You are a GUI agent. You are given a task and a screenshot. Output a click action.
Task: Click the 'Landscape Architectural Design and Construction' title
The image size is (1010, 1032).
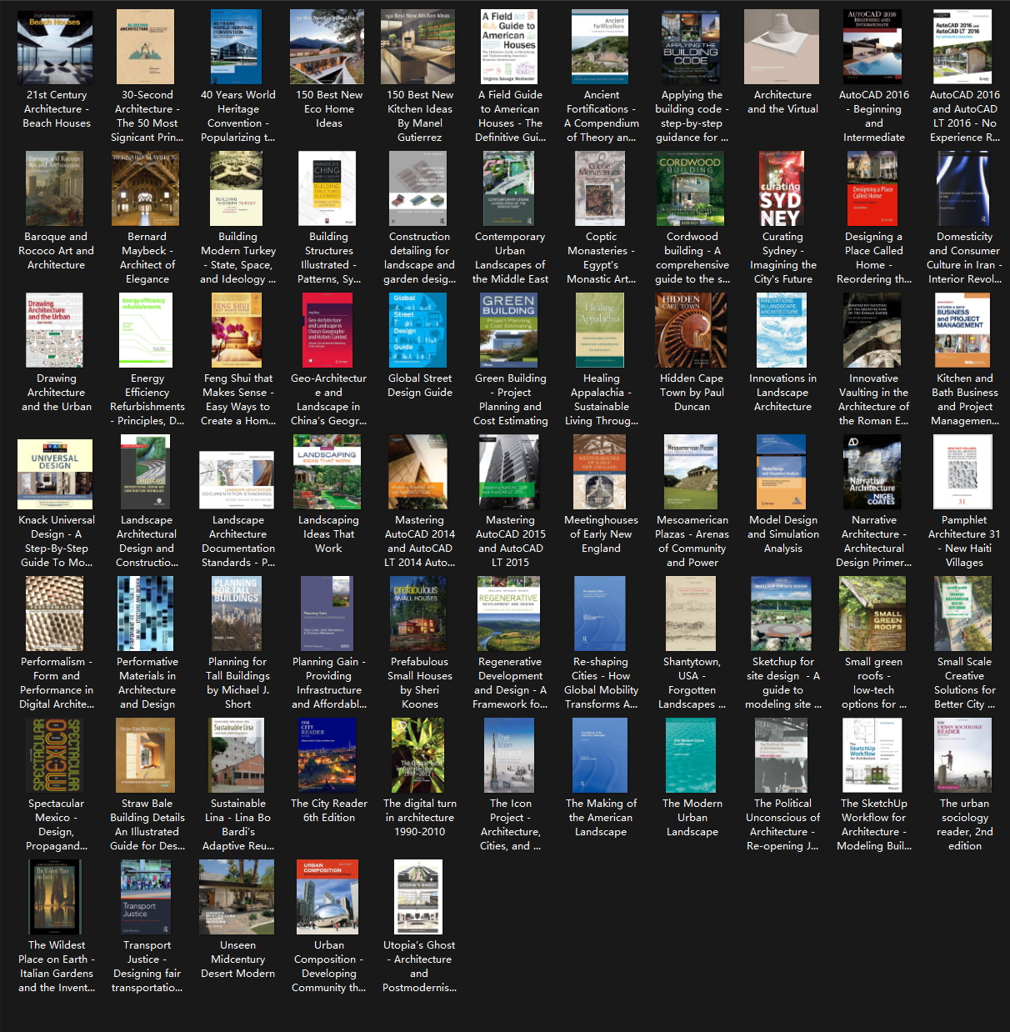click(147, 541)
